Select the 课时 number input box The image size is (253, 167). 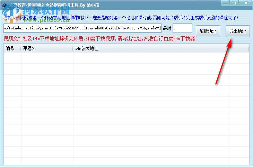pos(182,28)
